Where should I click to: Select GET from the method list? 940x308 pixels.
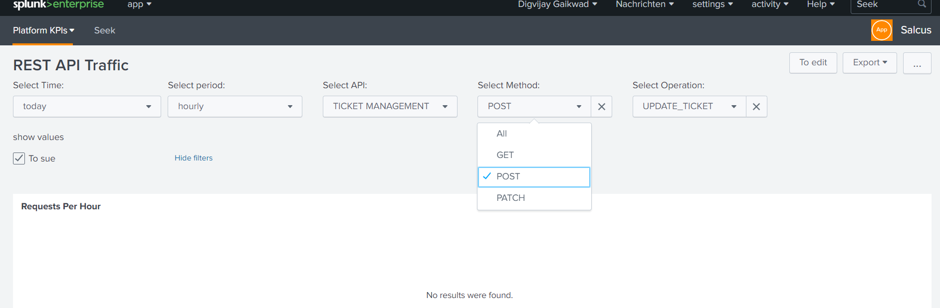(x=505, y=155)
